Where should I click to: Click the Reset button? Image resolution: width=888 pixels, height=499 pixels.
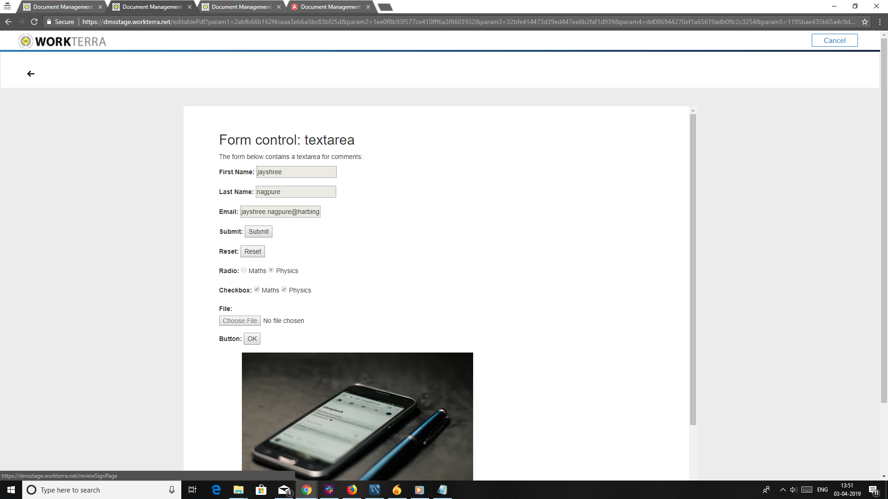253,251
